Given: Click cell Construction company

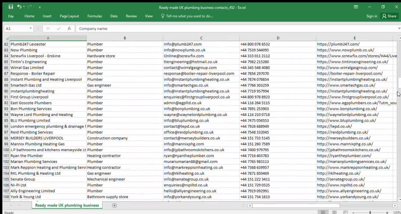Looking at the screenshot, I should click(x=125, y=138).
